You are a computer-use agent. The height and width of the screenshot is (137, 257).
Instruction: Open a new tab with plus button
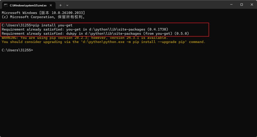coord(60,5)
